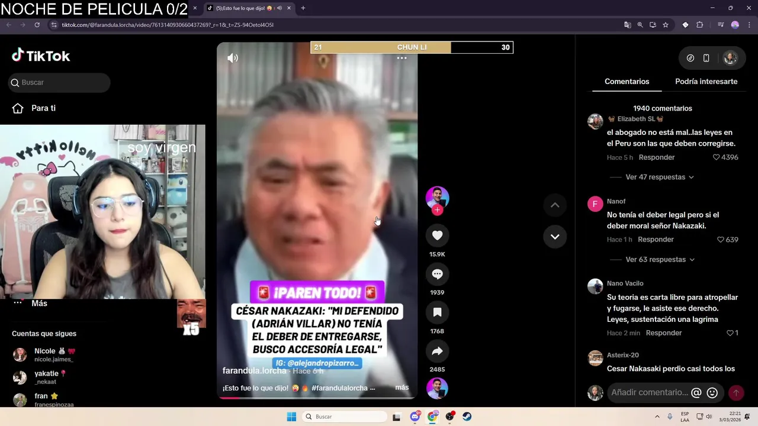This screenshot has width=758, height=426.
Task: Open the #farandulalorcha hashtag
Action: 339,388
